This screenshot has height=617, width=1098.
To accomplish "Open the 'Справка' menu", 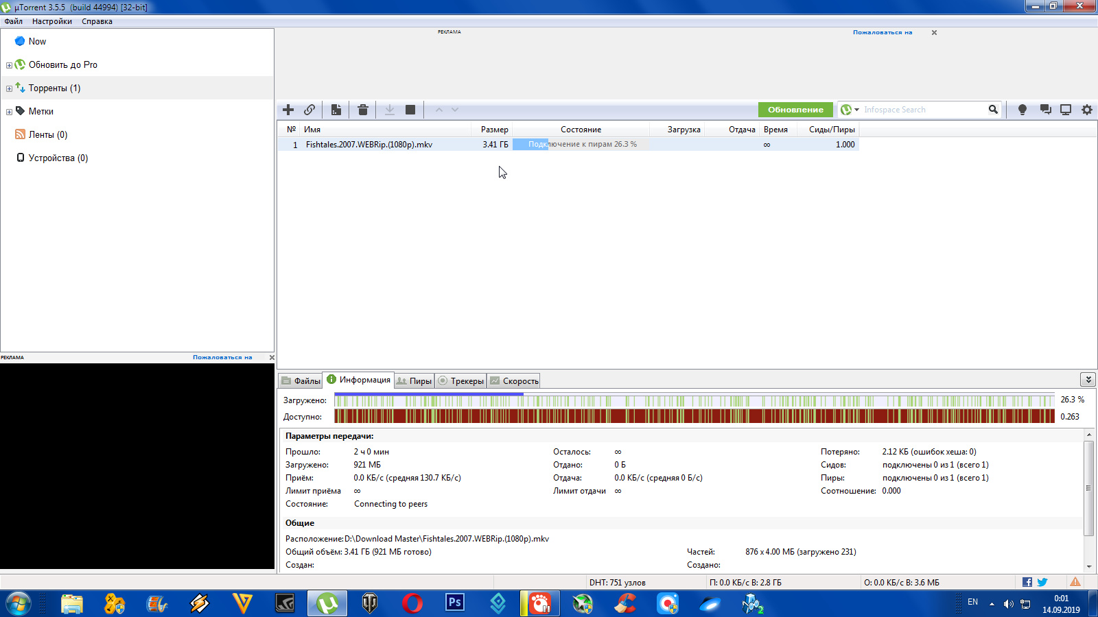I will (97, 21).
